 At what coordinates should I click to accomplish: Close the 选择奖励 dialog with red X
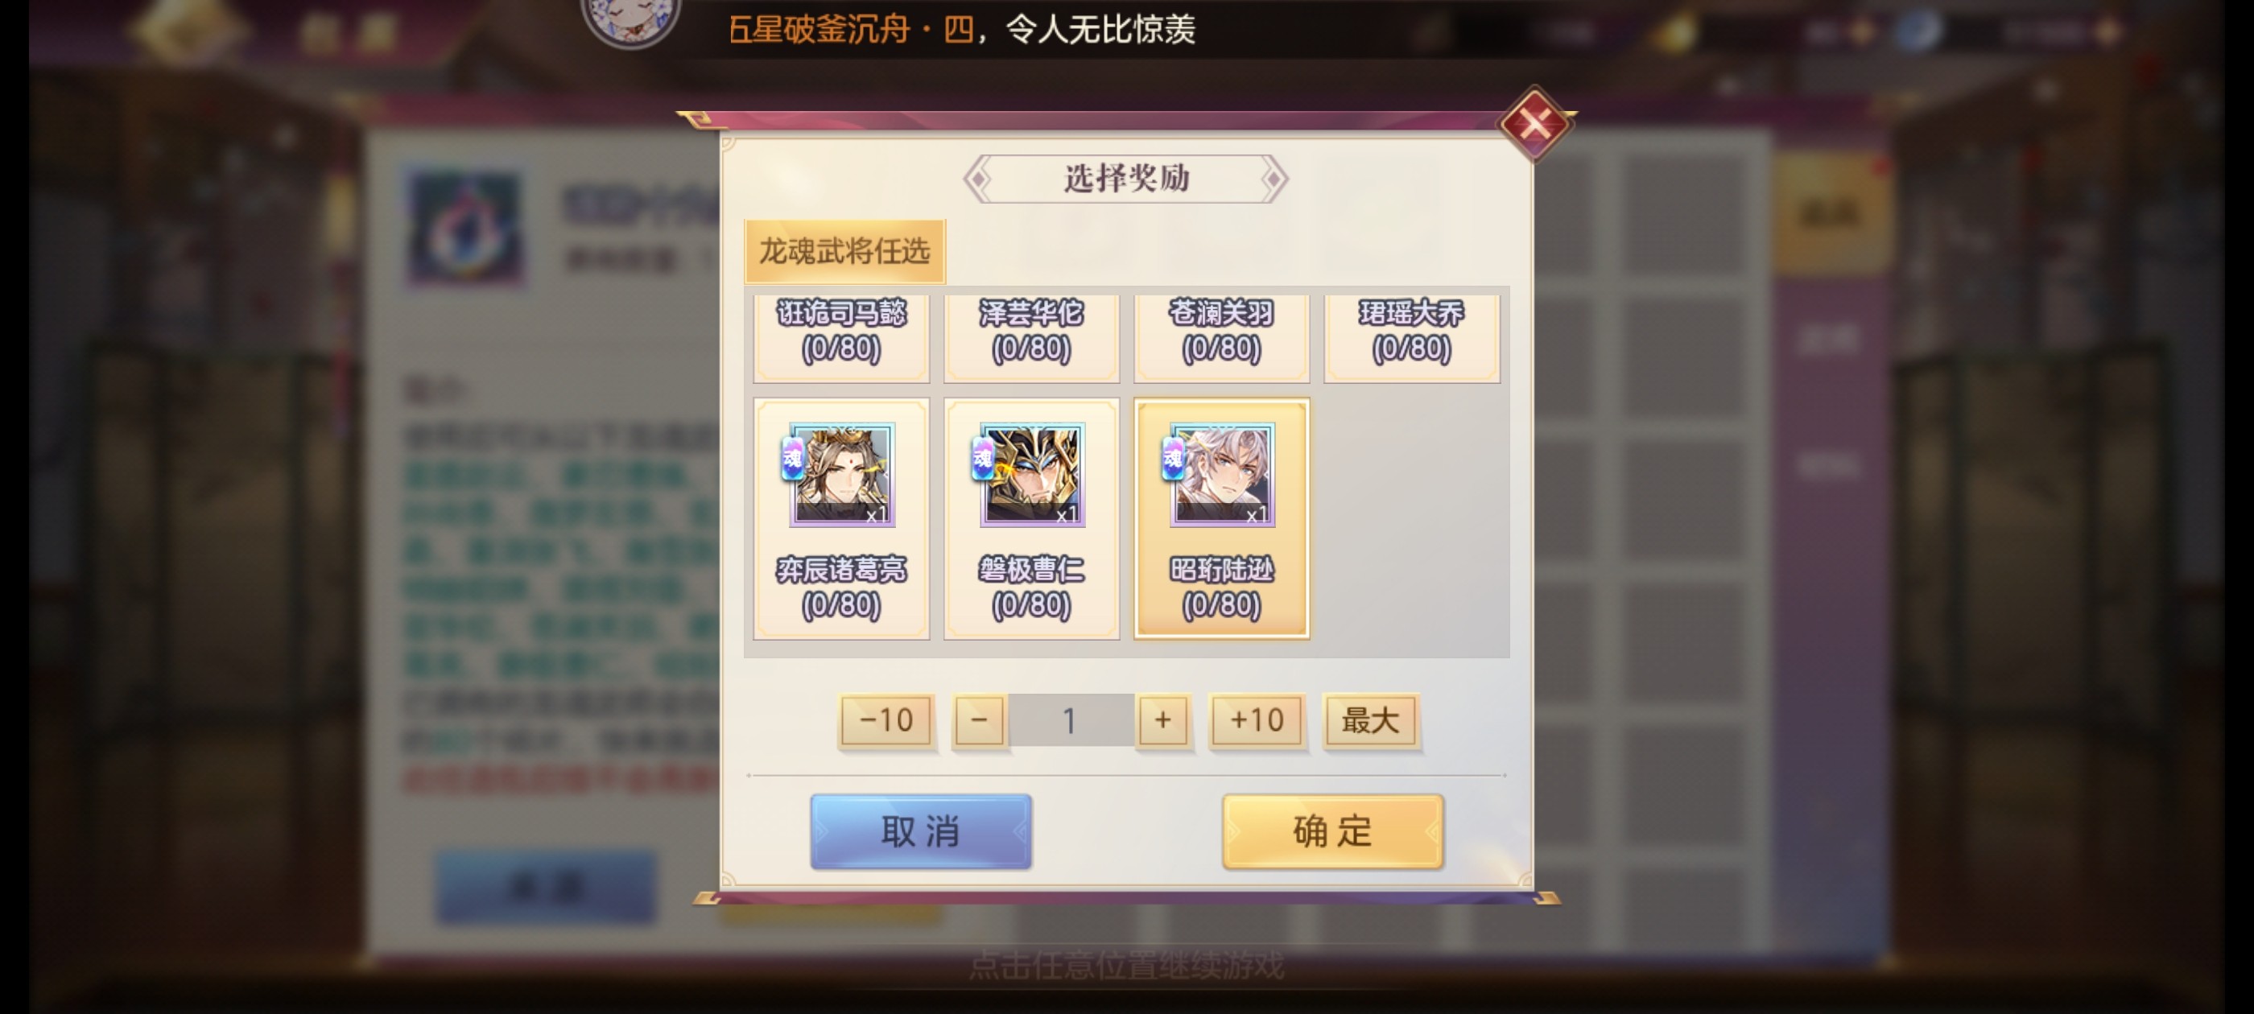coord(1536,123)
